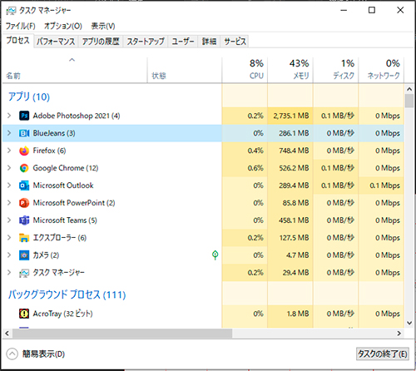416x371 pixels.
Task: Select the プロセス tab
Action: tap(17, 41)
